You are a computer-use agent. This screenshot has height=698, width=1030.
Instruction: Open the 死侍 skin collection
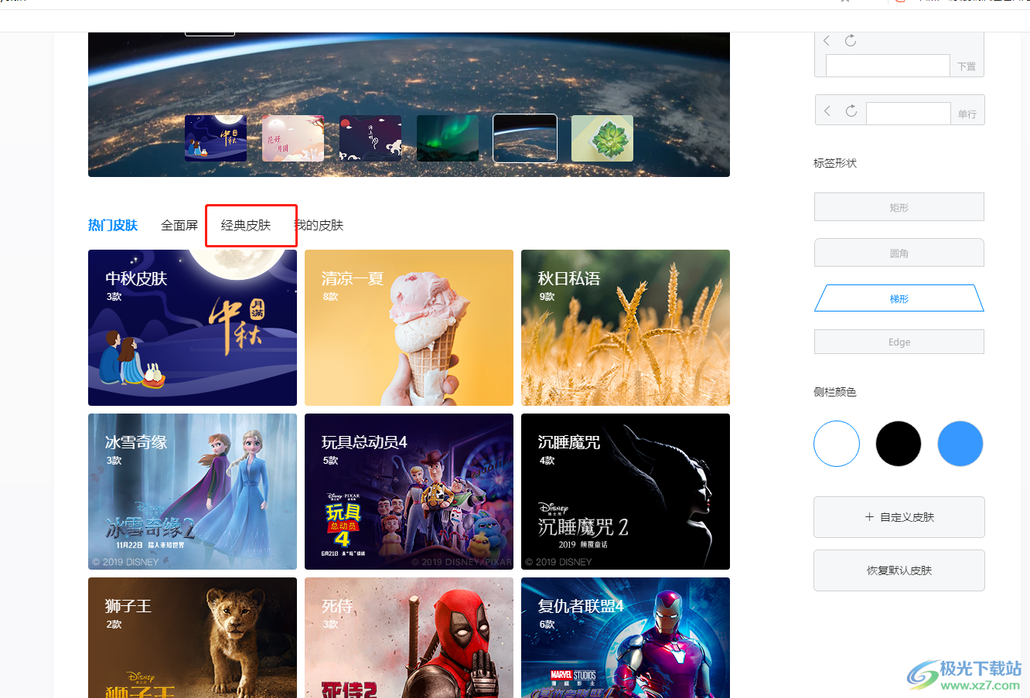pos(409,638)
